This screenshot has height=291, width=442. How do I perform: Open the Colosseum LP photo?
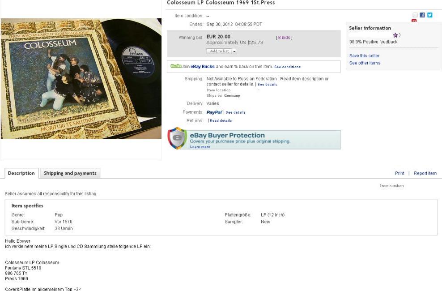tap(81, 79)
